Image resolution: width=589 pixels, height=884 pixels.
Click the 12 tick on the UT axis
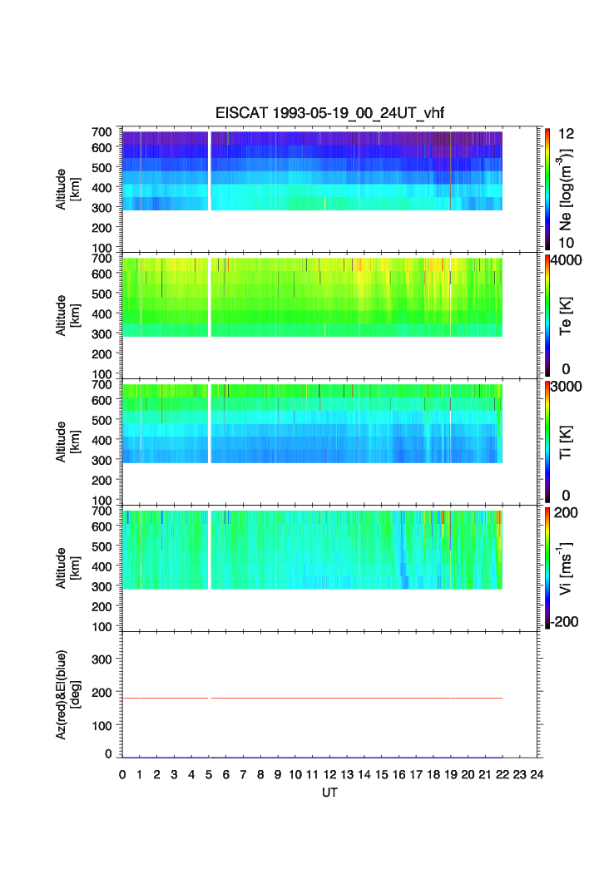pyautogui.click(x=330, y=775)
